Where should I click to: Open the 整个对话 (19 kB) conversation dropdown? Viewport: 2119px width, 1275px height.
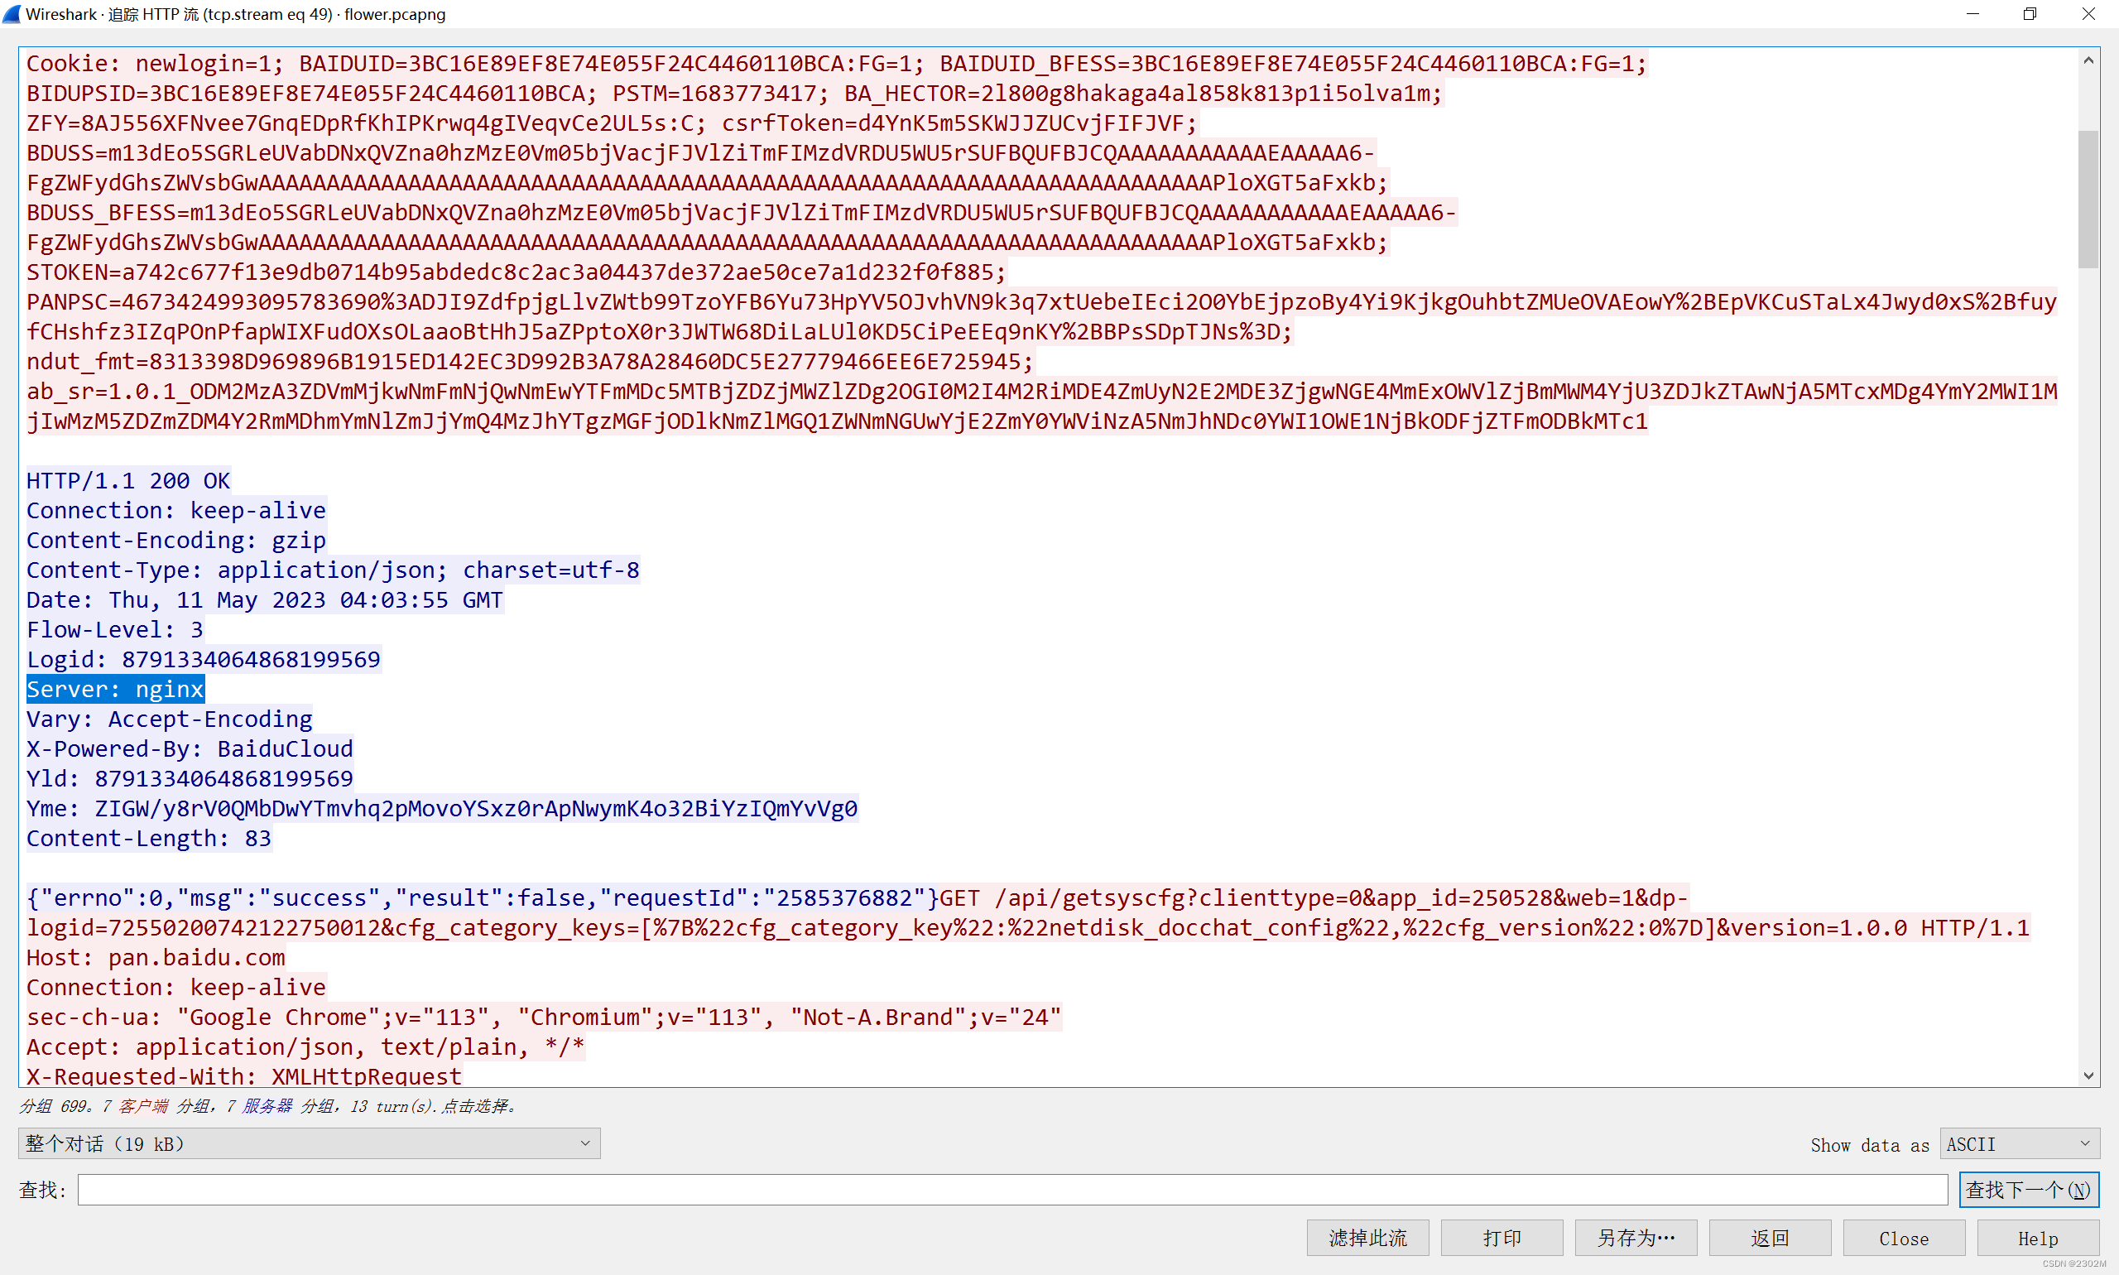[310, 1143]
